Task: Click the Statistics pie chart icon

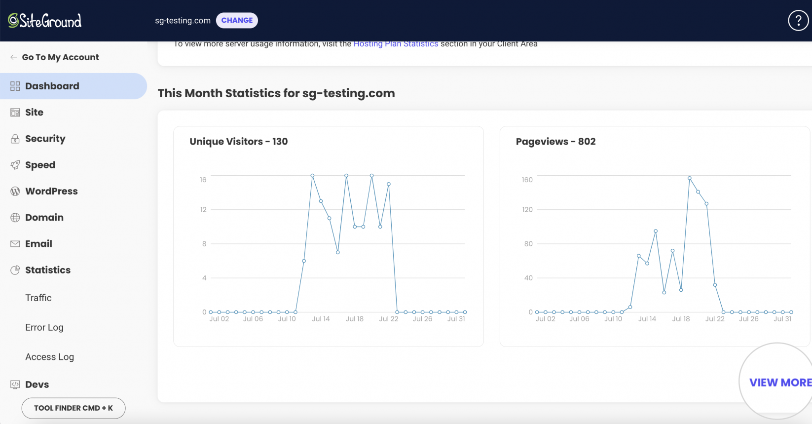Action: (15, 270)
